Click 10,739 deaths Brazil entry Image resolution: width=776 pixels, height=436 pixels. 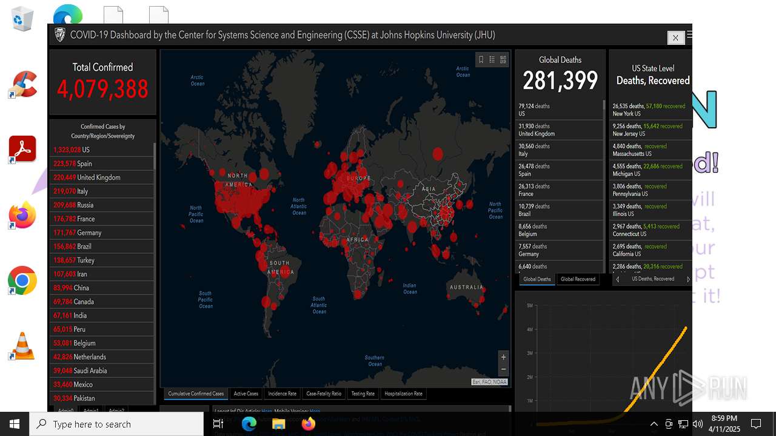(x=558, y=210)
